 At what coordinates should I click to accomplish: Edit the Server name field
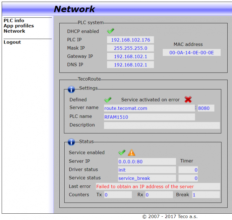149,108
